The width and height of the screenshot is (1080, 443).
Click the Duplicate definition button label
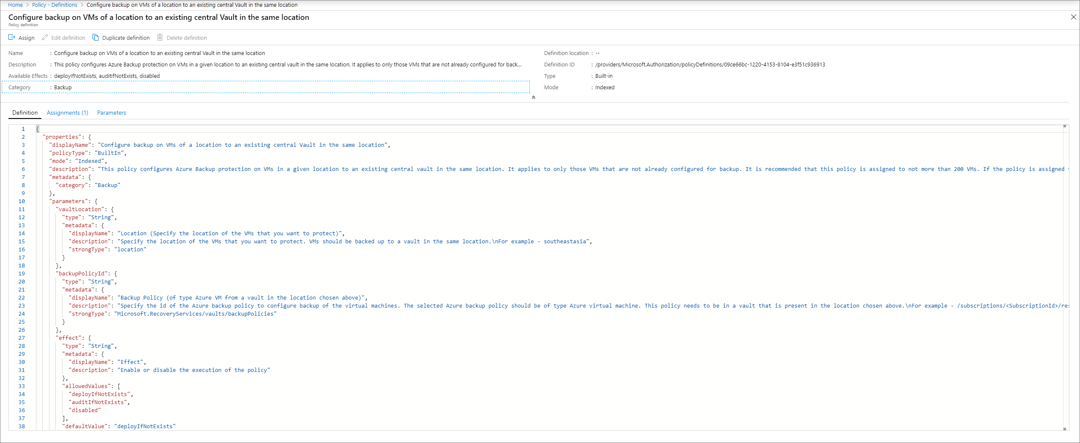[x=126, y=38]
